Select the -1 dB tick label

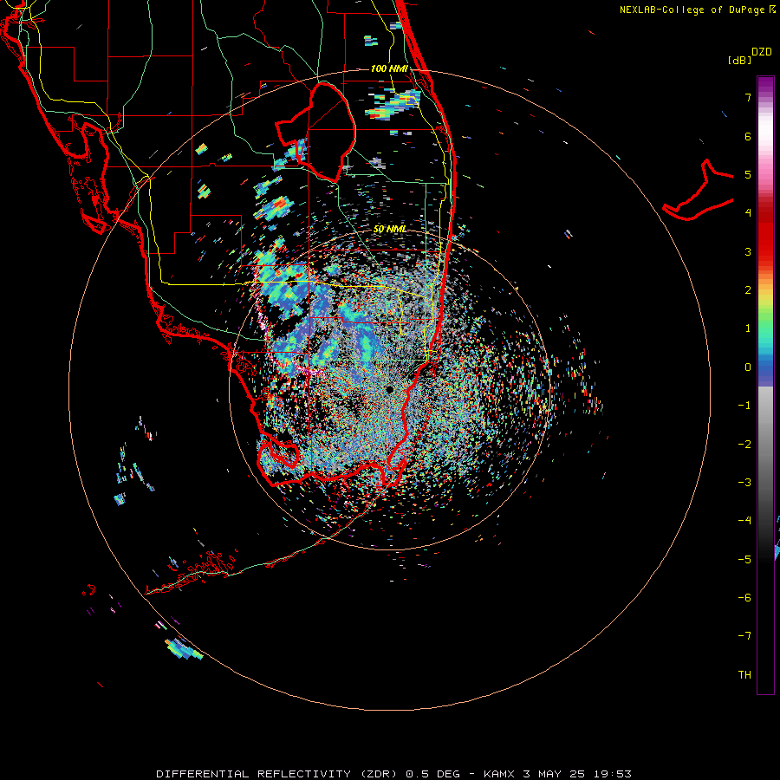pos(744,406)
